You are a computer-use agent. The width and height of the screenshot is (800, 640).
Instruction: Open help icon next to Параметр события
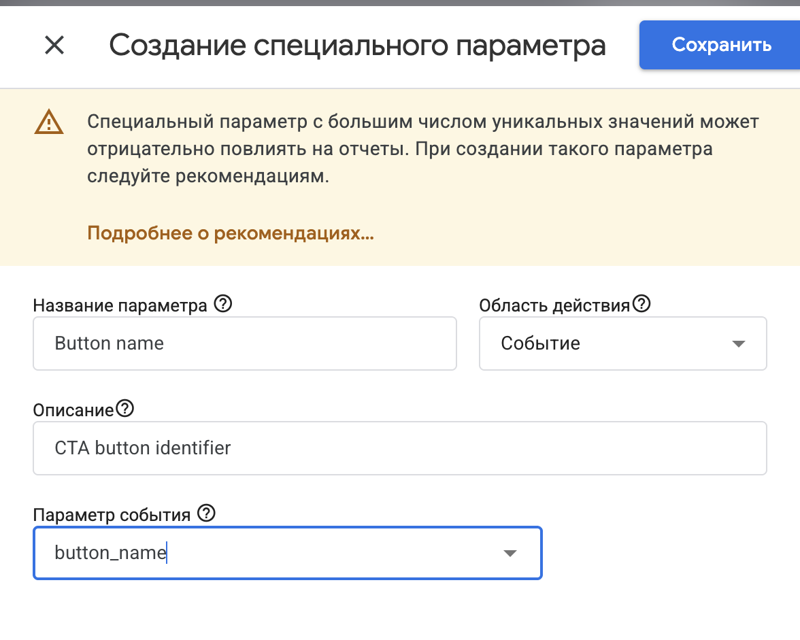point(207,513)
